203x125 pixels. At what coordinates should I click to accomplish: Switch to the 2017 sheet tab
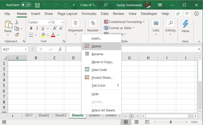click(29, 115)
